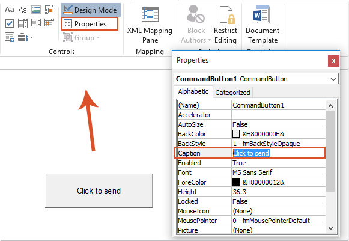349x241 pixels.
Task: Insert Date Picker content control
Action: [x=49, y=23]
